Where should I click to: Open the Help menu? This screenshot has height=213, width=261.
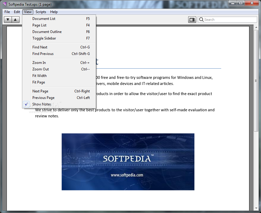(x=54, y=12)
